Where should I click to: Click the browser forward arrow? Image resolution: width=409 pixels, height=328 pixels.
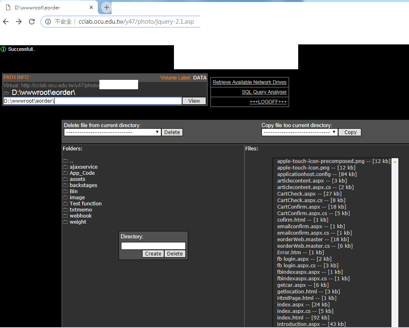tap(19, 22)
